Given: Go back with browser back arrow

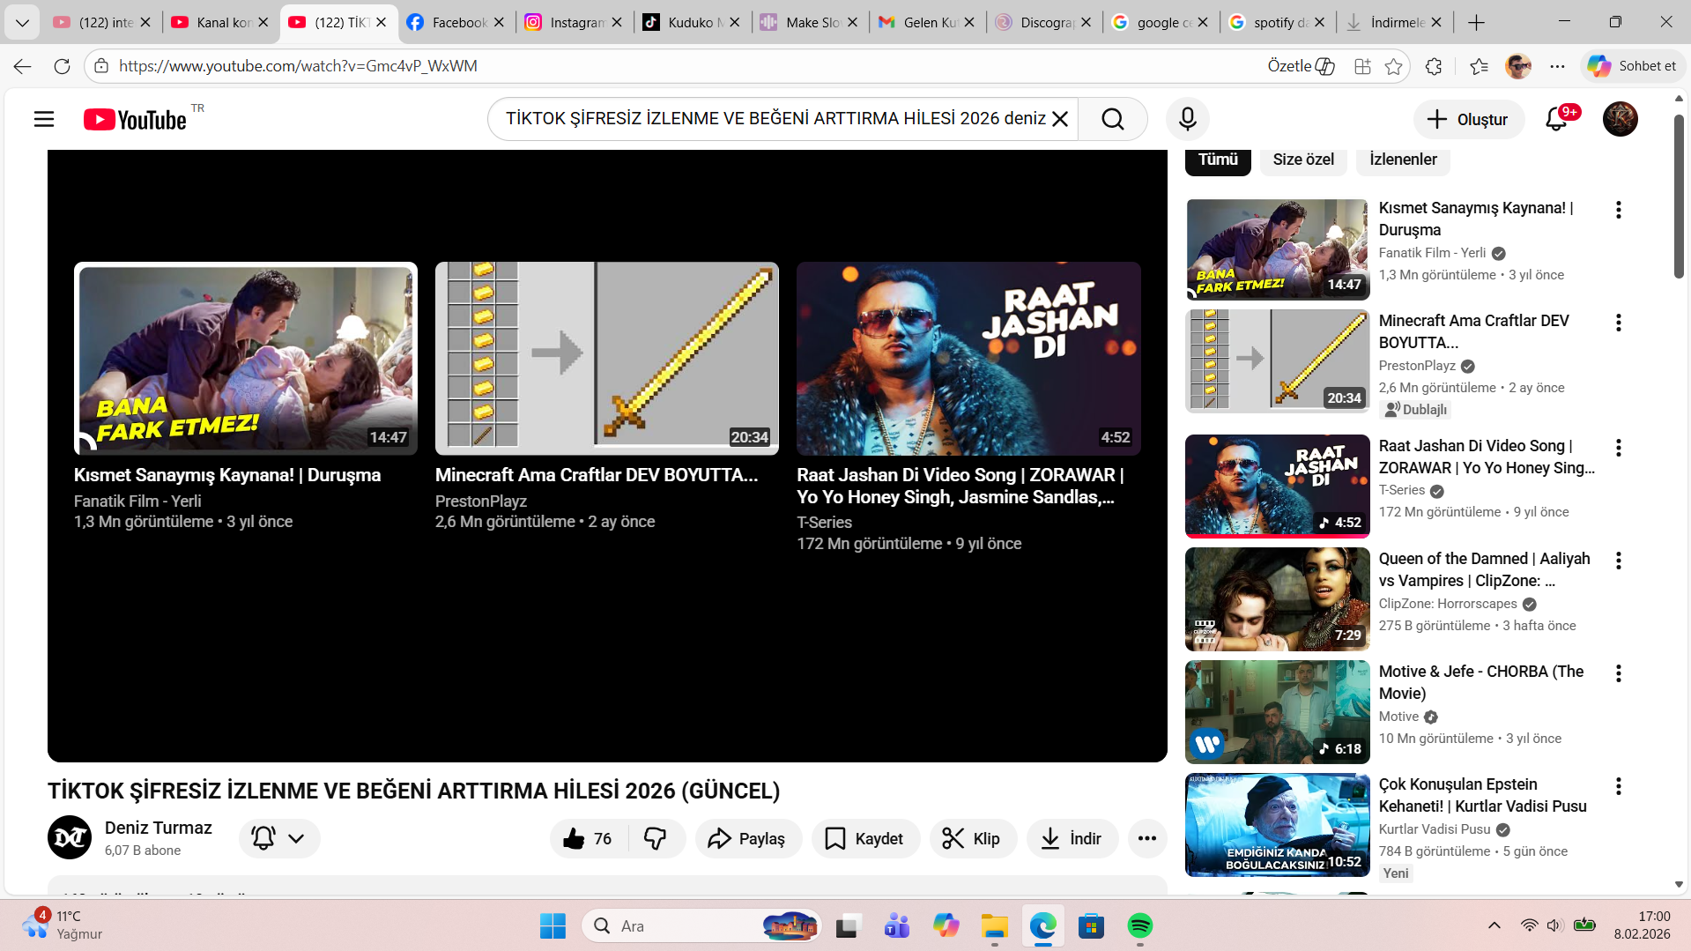Looking at the screenshot, I should 23,66.
